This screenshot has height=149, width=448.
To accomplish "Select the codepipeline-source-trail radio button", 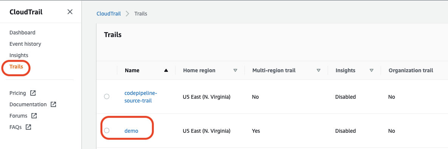I will pyautogui.click(x=107, y=96).
